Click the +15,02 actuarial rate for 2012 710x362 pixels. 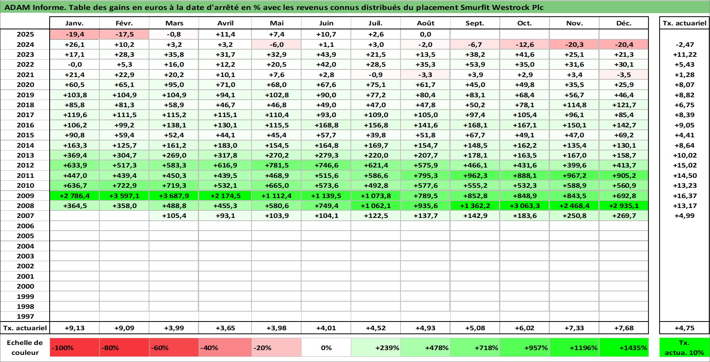684,166
